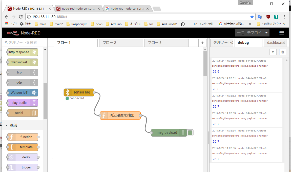Screen dimensions: 291x172
Task: Open the フロー 3 tab
Action: pyautogui.click(x=166, y=43)
